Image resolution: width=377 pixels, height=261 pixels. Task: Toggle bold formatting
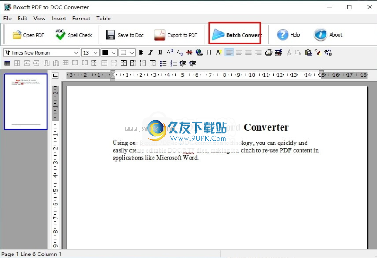point(141,53)
